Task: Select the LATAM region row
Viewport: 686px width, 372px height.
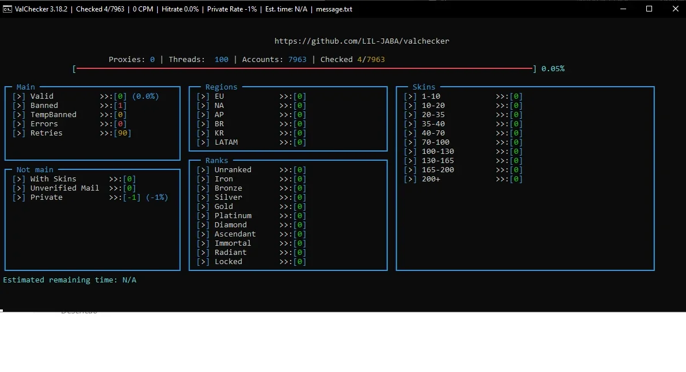Action: 251,142
